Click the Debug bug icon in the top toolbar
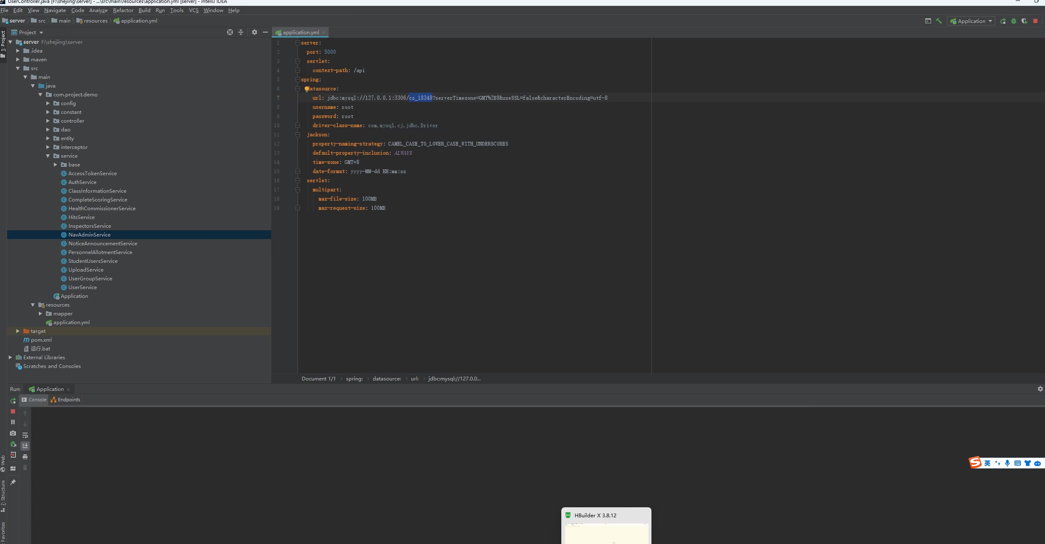Image resolution: width=1045 pixels, height=544 pixels. (1014, 21)
